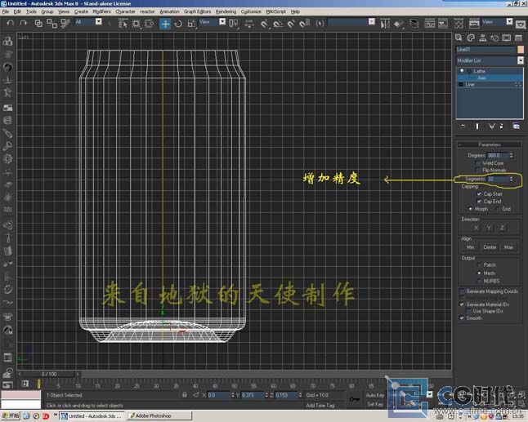Screen dimensions: 528x422
Task: Click the Y direction button
Action: [489, 228]
